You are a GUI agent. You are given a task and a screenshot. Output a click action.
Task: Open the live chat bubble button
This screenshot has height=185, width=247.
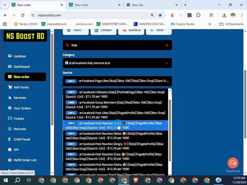pos(233,163)
